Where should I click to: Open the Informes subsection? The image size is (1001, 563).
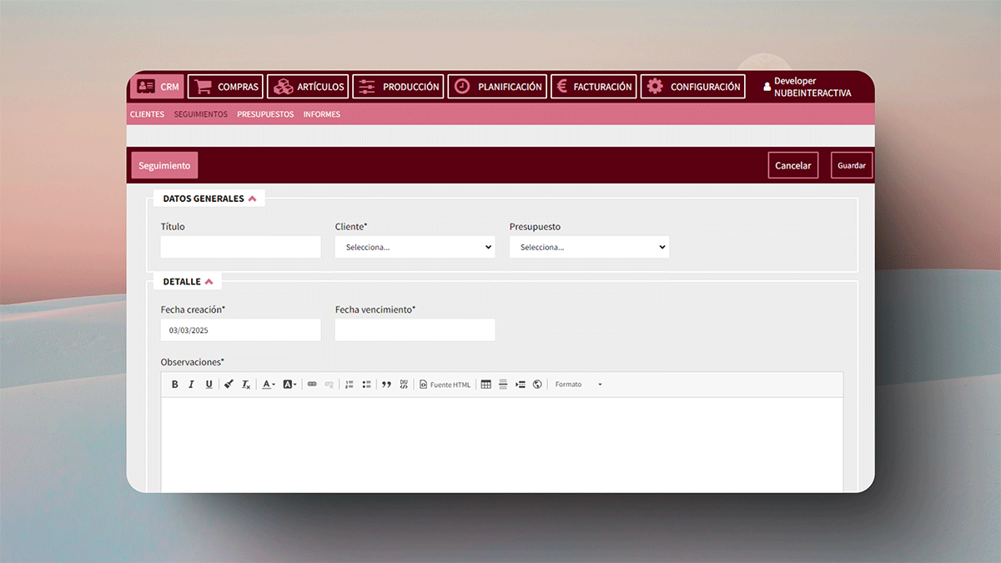pyautogui.click(x=322, y=114)
